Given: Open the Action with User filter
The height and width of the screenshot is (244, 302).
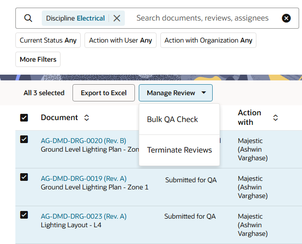Looking at the screenshot, I should click(x=121, y=41).
